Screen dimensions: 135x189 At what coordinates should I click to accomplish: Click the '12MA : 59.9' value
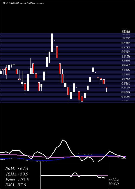pos(17,174)
